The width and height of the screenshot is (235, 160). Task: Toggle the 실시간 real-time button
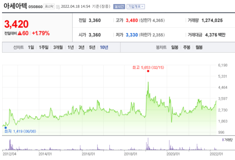tap(119, 6)
